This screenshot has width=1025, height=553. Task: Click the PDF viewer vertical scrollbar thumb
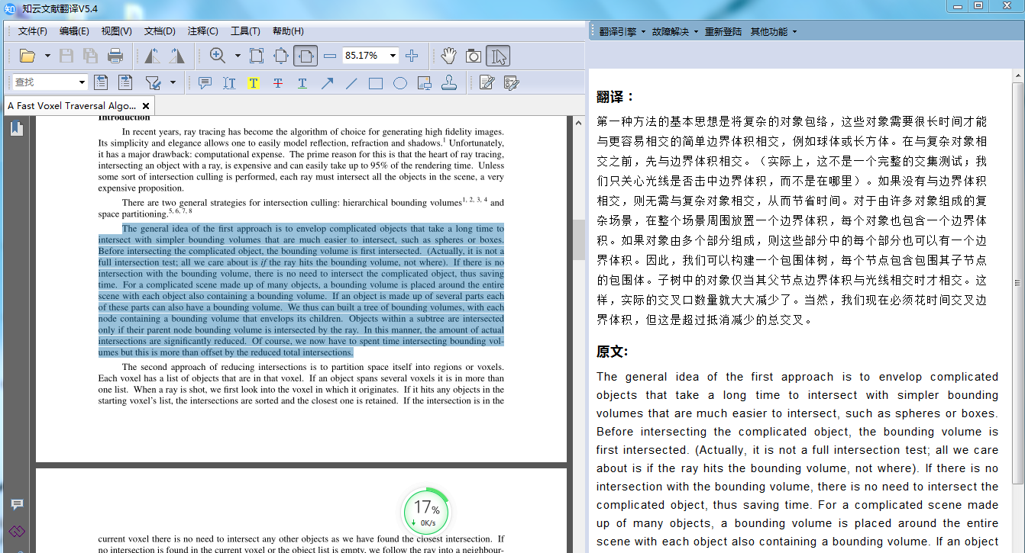tap(579, 240)
